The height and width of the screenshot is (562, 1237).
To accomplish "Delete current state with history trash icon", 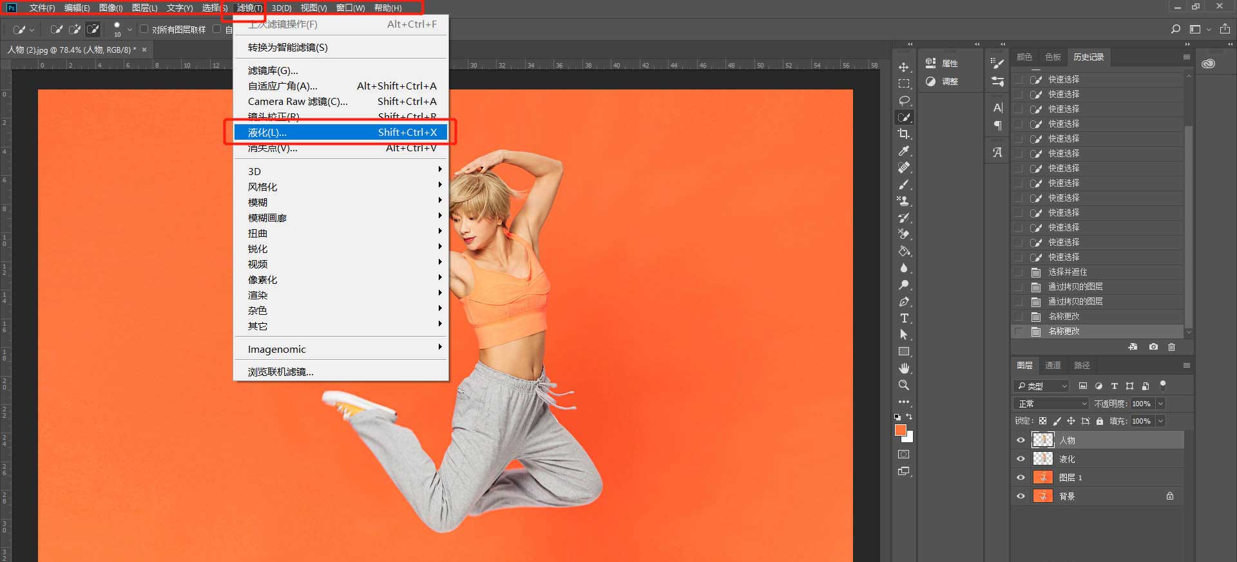I will coord(1171,347).
